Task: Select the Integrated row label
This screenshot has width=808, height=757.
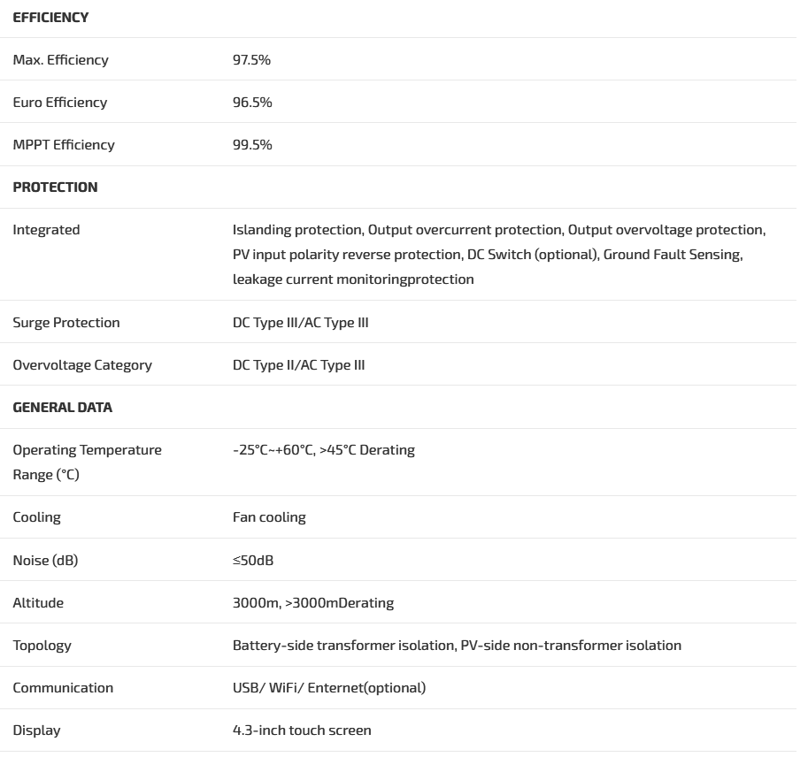Action: [x=46, y=230]
